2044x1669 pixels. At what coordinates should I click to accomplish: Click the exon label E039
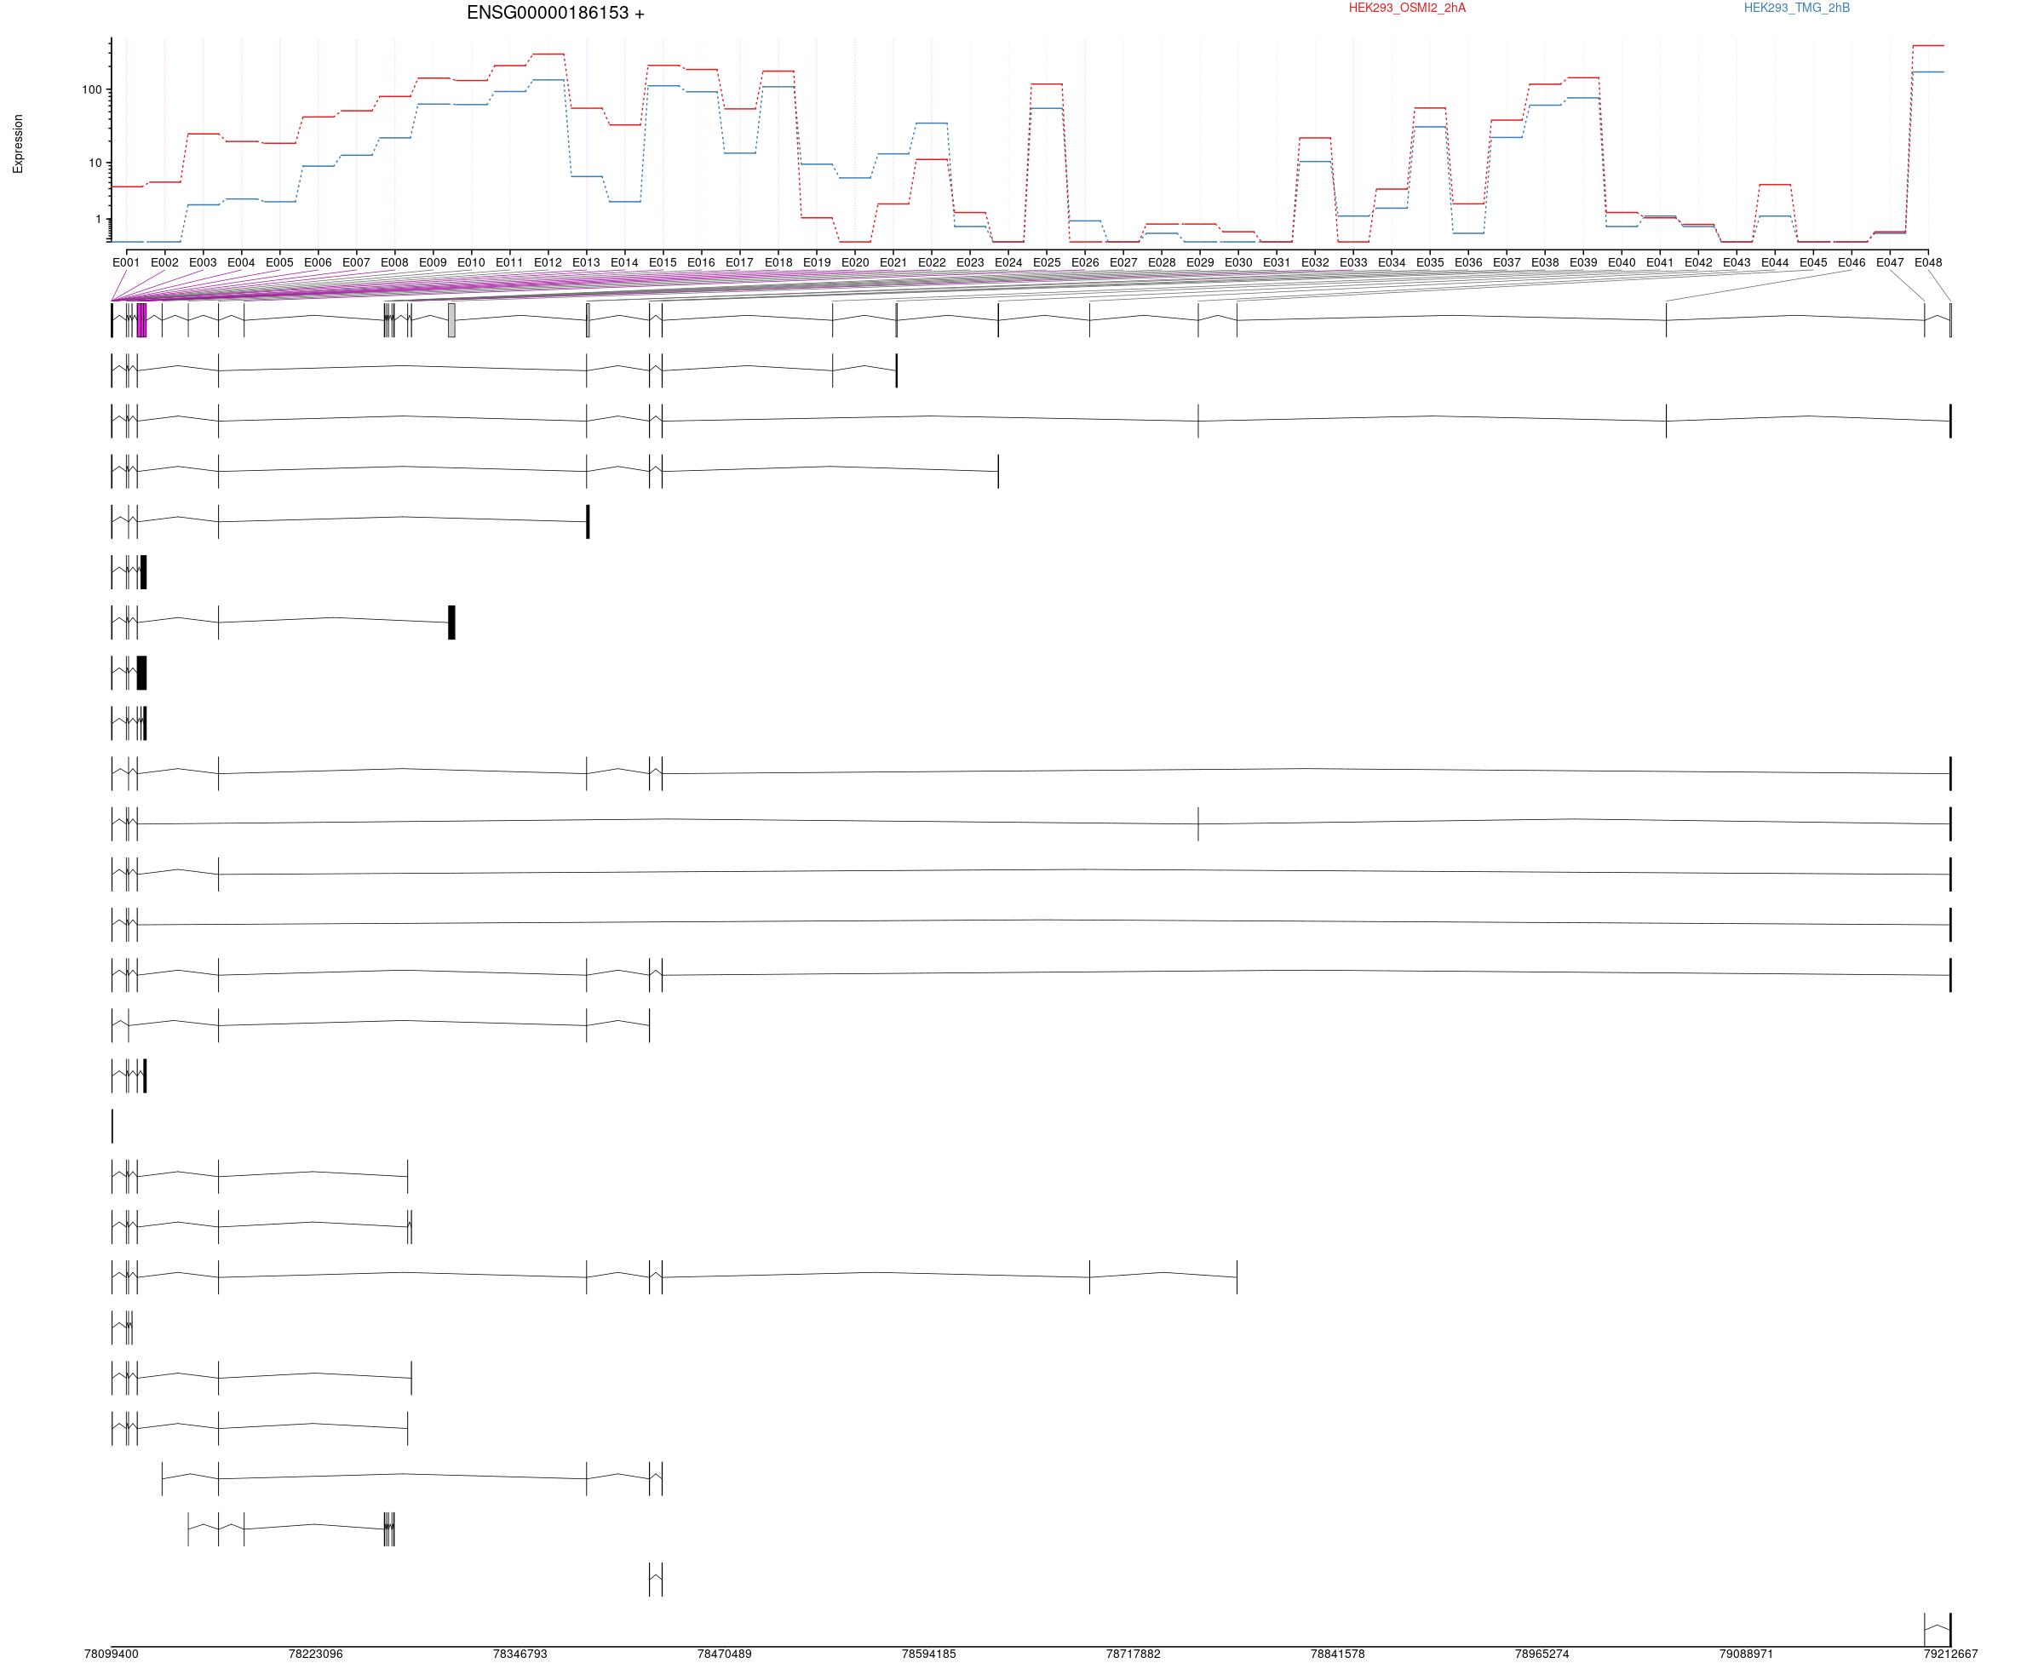click(x=1583, y=262)
